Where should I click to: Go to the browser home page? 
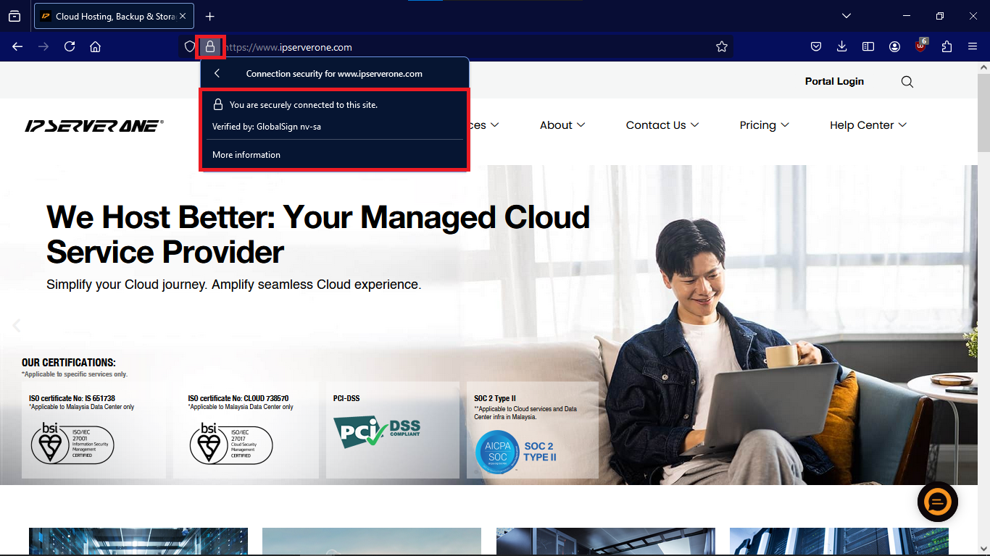[95, 47]
